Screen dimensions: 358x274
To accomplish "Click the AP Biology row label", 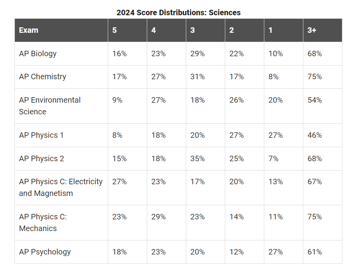I will [38, 53].
